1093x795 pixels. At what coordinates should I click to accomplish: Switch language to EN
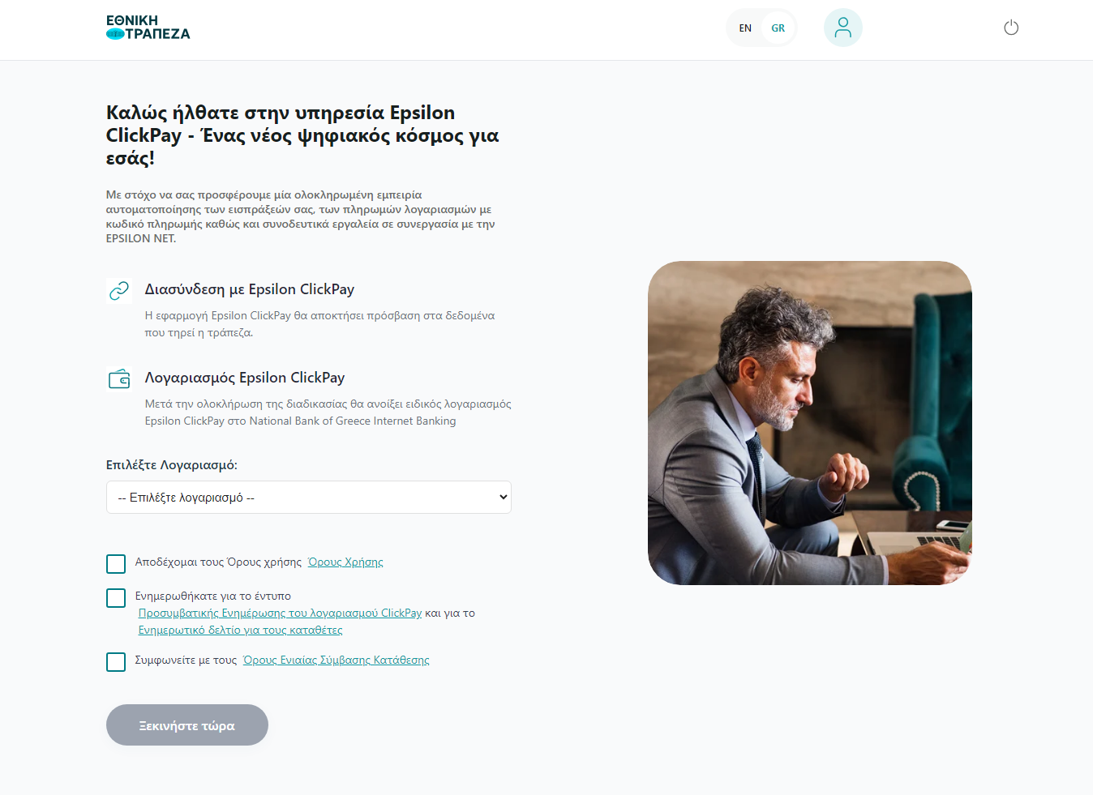click(x=745, y=28)
